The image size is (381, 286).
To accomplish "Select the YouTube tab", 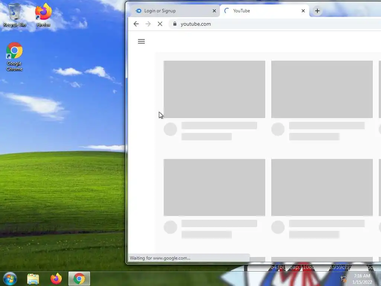I will coord(265,11).
